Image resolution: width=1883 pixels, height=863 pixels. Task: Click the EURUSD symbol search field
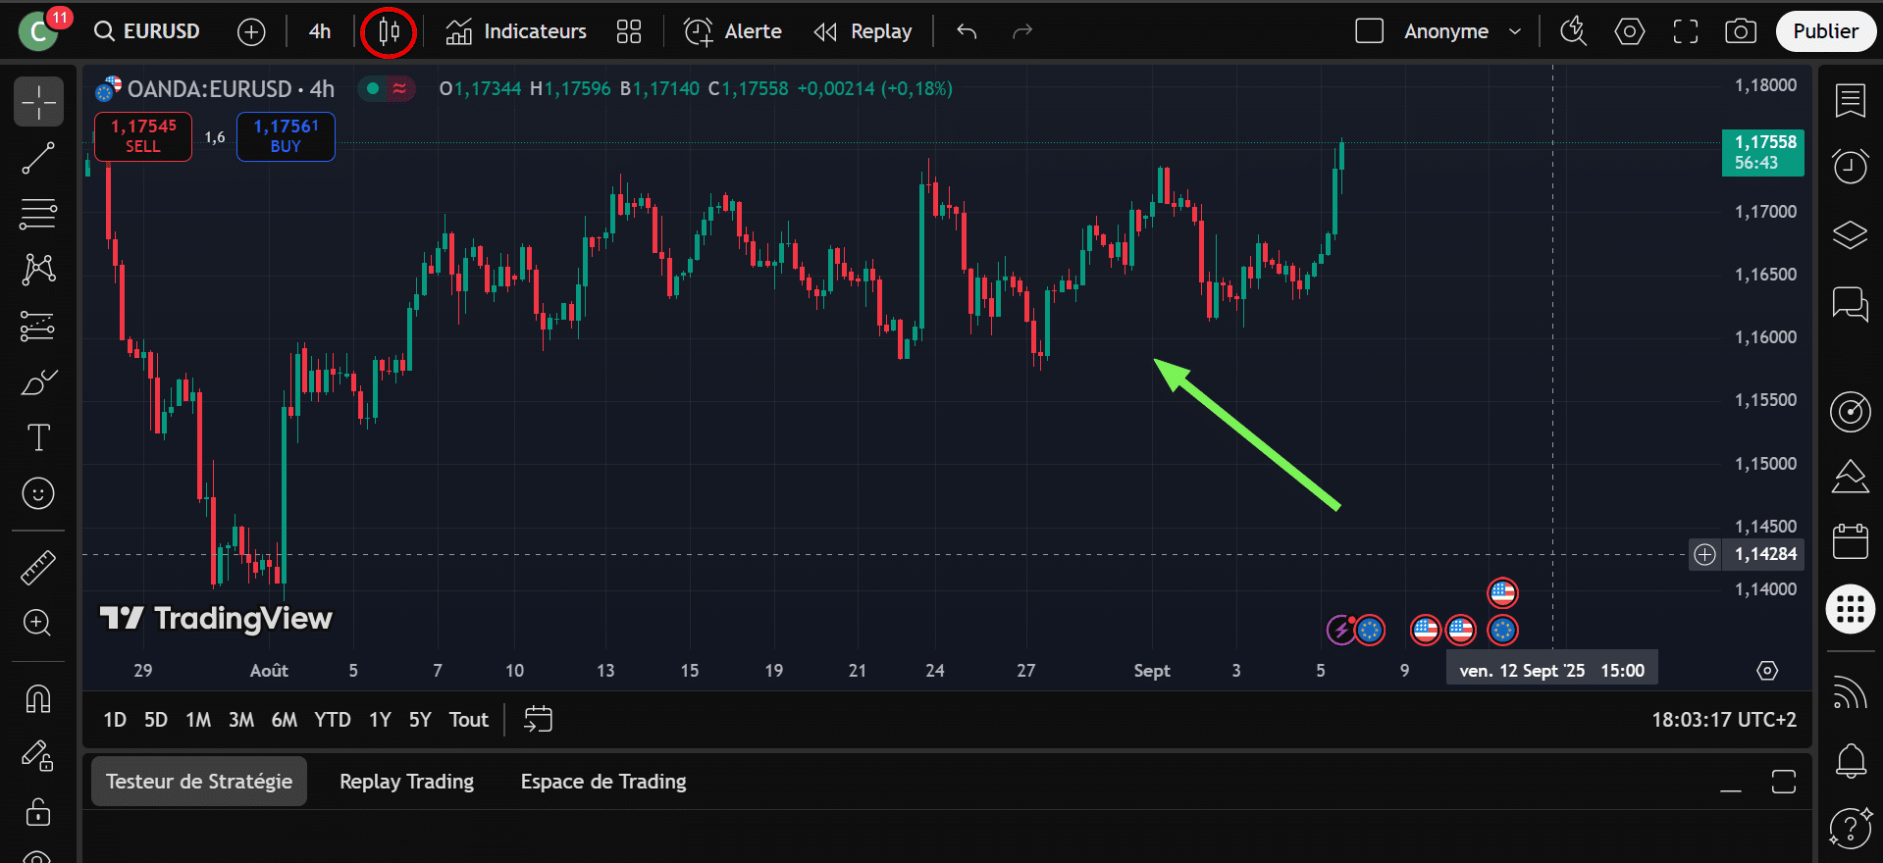tap(149, 31)
